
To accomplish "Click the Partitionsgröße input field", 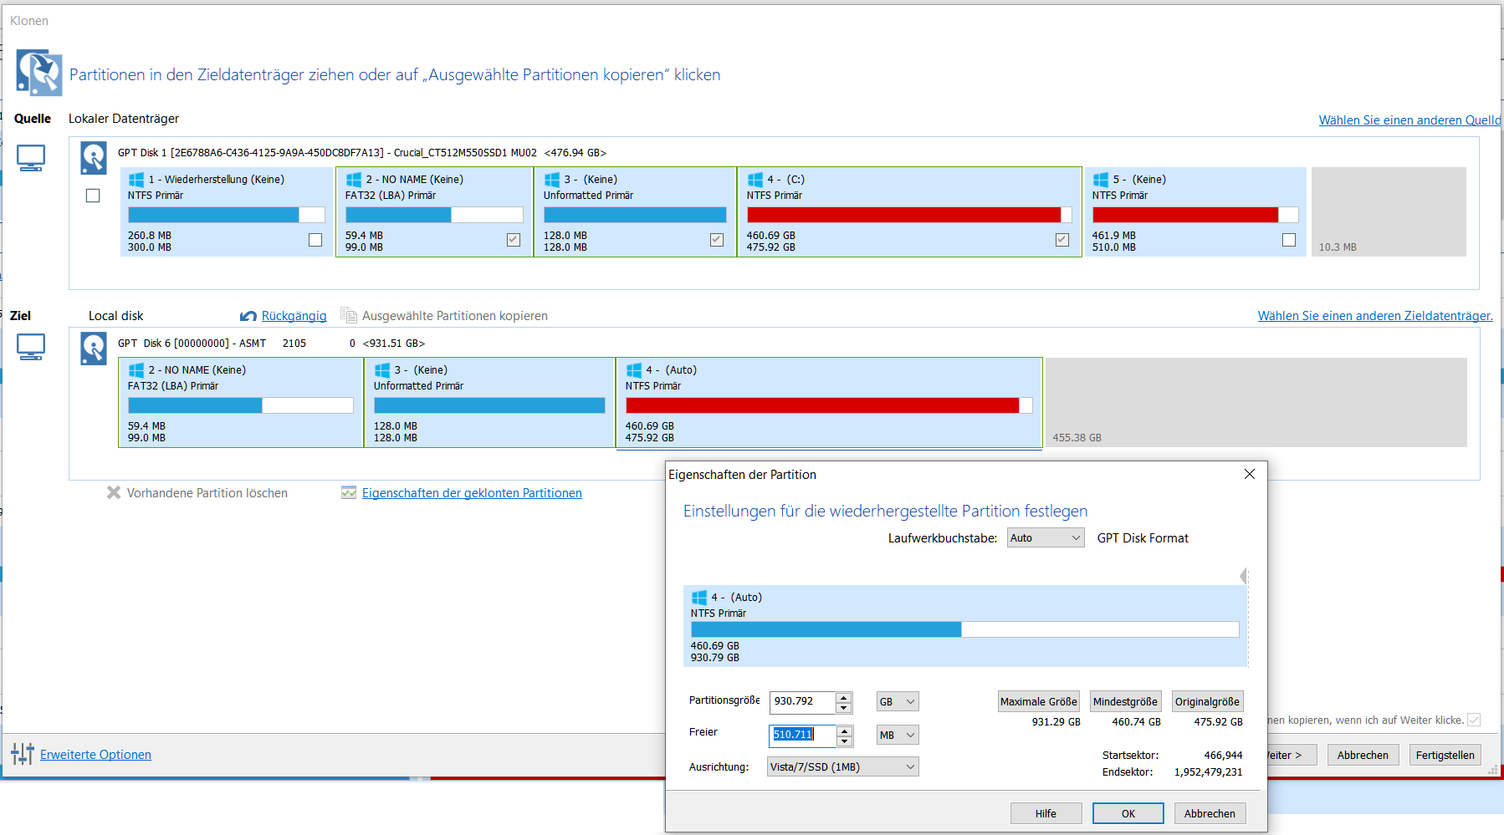I will pyautogui.click(x=803, y=702).
